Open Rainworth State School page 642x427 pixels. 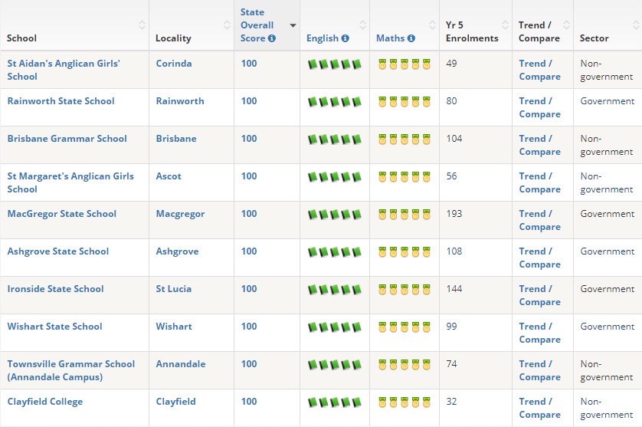61,101
